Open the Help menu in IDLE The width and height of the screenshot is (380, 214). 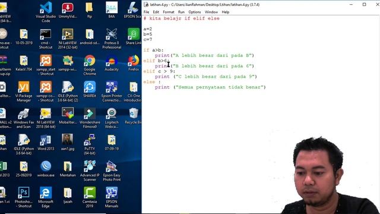[226, 12]
